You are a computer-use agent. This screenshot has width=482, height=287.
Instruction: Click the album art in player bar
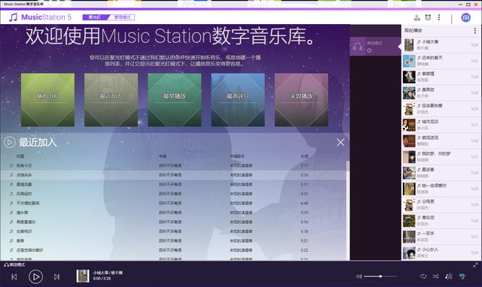[83, 276]
